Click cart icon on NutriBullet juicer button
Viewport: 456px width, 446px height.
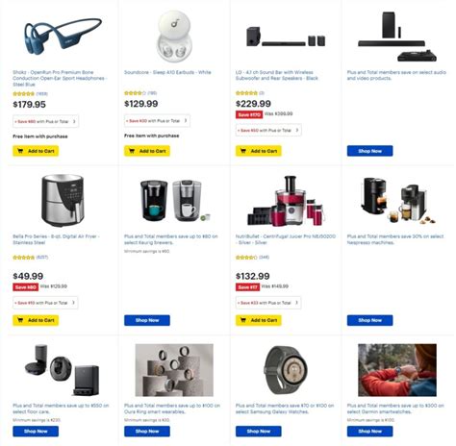243,320
